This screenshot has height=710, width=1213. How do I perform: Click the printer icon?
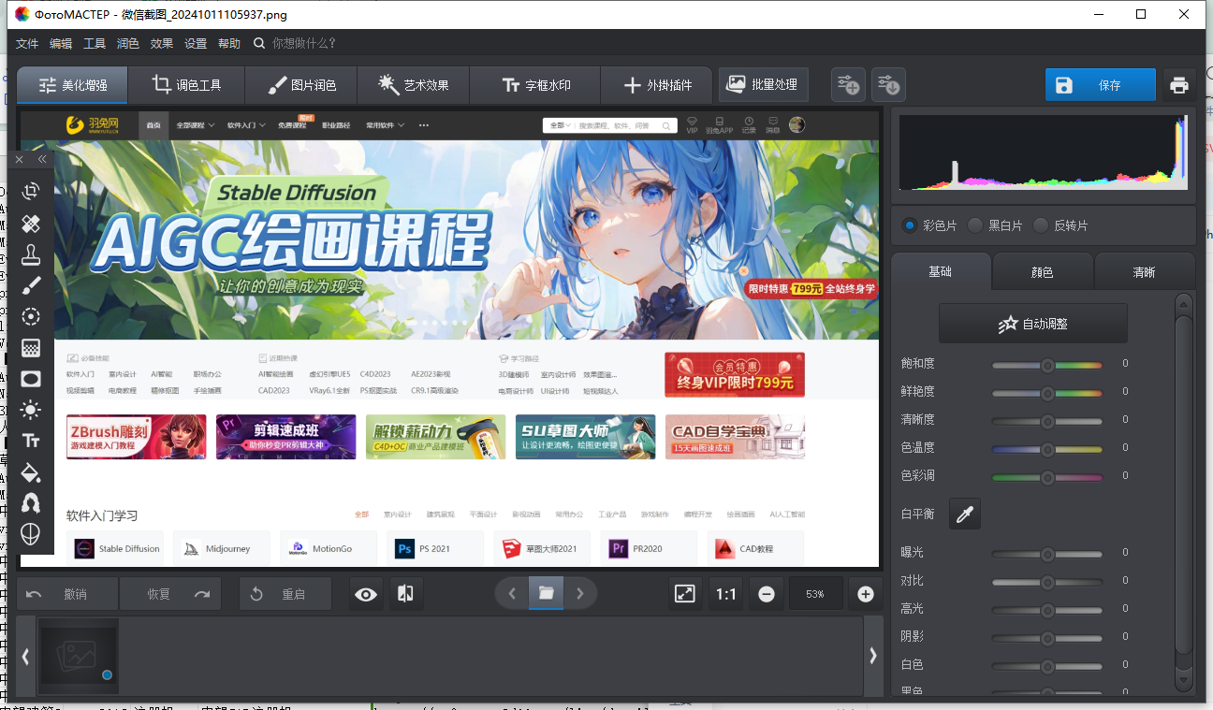(1179, 85)
